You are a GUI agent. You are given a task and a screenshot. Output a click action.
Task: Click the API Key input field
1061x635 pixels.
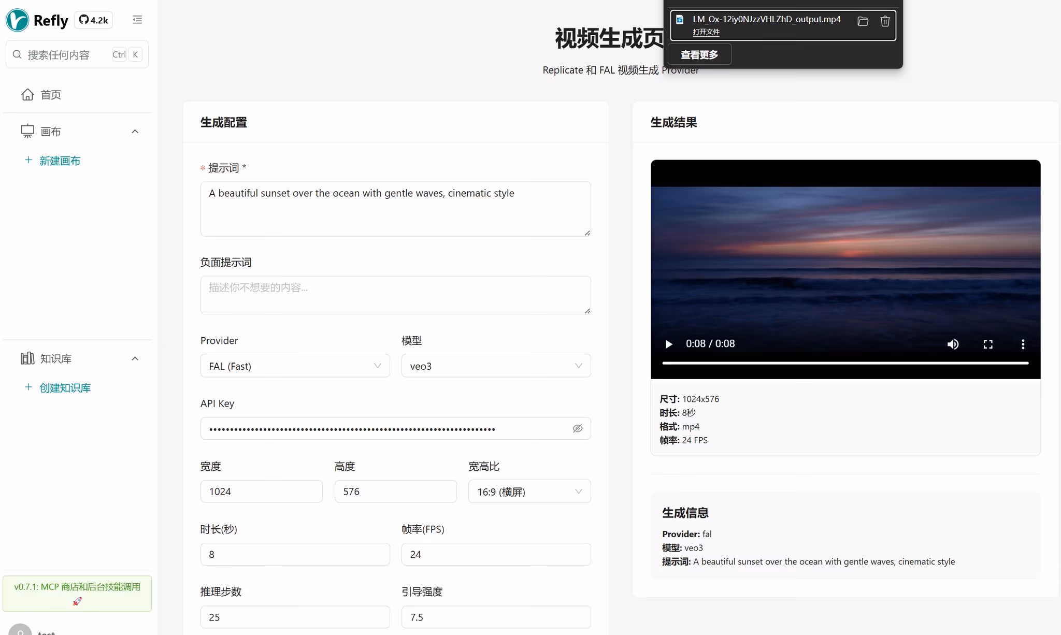[395, 428]
